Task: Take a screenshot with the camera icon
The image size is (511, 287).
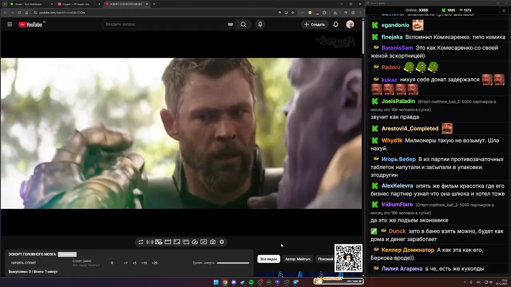Action: pos(213,242)
